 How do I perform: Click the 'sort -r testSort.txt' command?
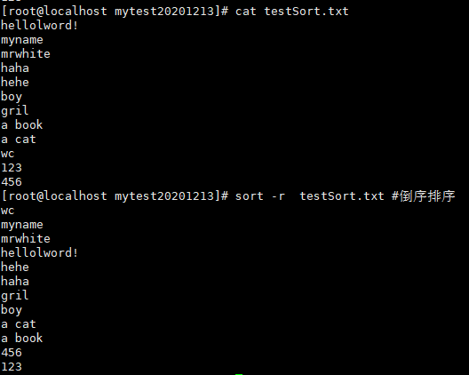(x=310, y=196)
